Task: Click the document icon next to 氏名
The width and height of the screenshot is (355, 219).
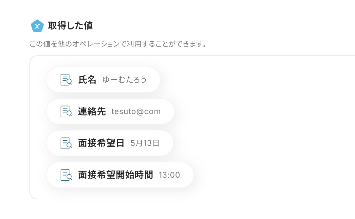Action: tap(66, 80)
